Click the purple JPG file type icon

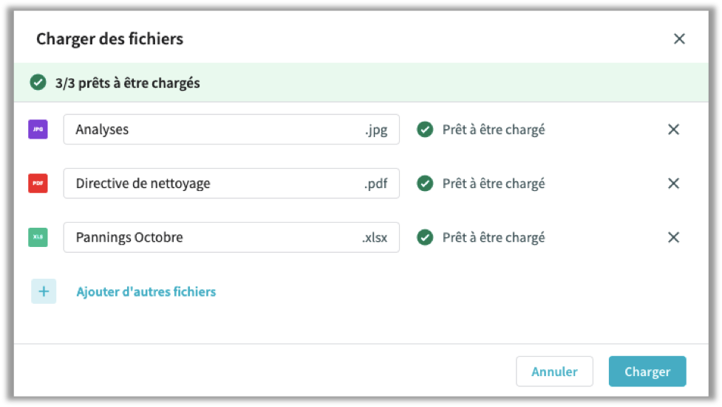(x=38, y=130)
